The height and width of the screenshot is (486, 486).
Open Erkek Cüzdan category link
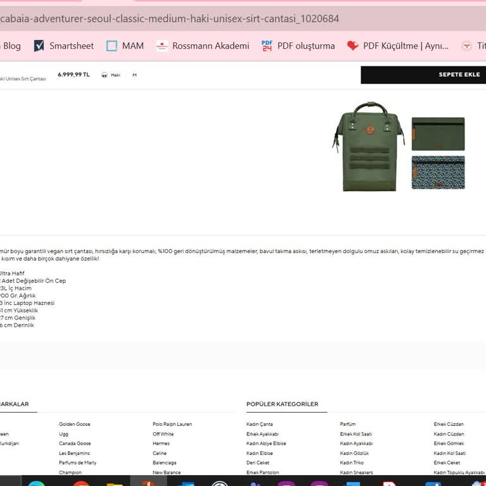pos(449,424)
